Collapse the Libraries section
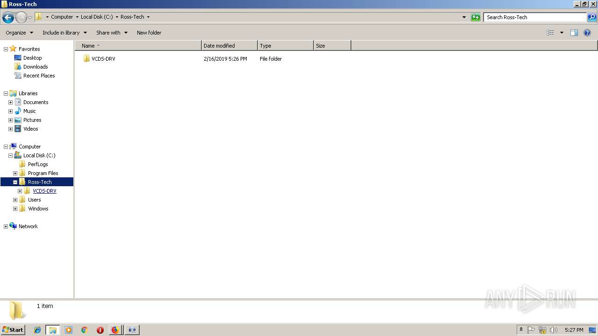Image resolution: width=598 pixels, height=336 pixels. pyautogui.click(x=6, y=93)
